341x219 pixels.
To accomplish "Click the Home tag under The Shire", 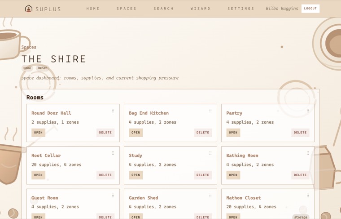I will 27,68.
